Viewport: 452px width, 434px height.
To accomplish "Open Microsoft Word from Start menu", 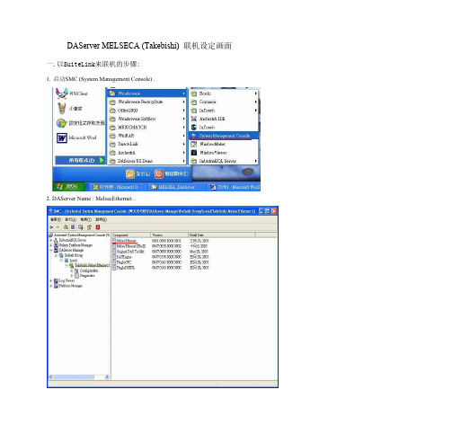I will [76, 137].
